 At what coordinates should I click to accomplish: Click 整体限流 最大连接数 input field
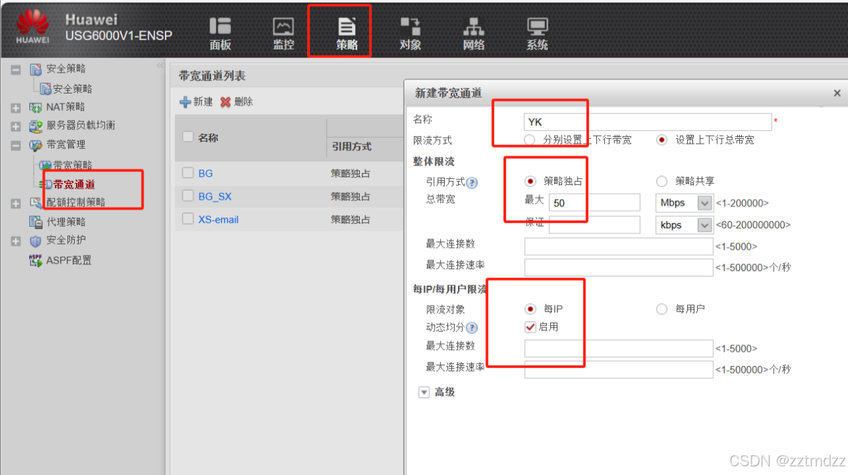click(619, 246)
